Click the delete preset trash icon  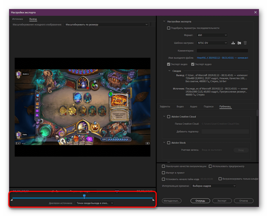pyautogui.click(x=245, y=43)
